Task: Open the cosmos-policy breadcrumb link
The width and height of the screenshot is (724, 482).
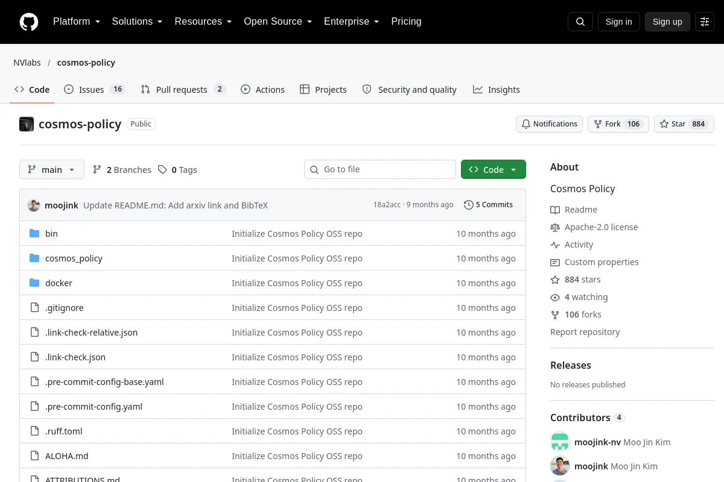Action: click(x=86, y=63)
